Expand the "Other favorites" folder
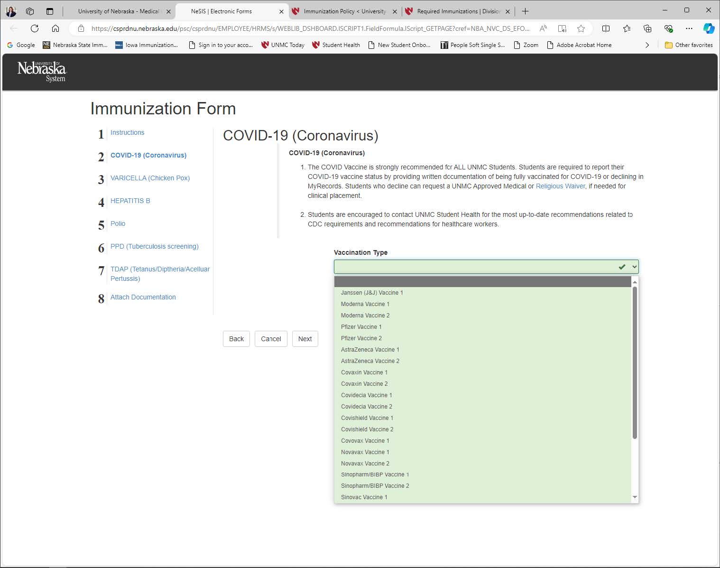The width and height of the screenshot is (720, 568). (x=688, y=45)
